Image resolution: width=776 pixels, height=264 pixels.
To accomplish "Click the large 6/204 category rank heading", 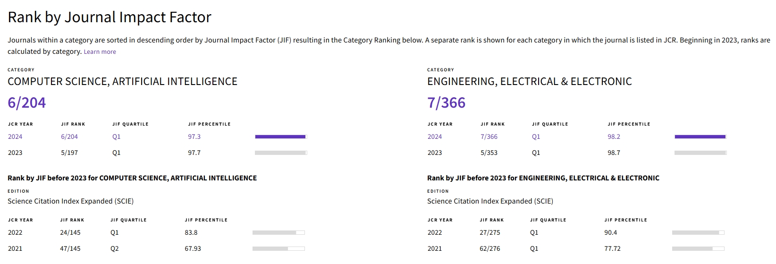I will (27, 102).
